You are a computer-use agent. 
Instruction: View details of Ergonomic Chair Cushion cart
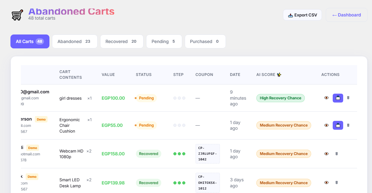[326, 125]
